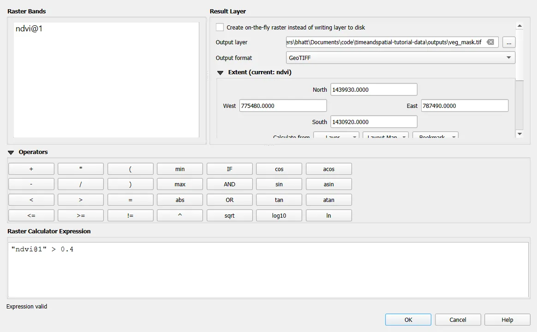Image resolution: width=537 pixels, height=332 pixels.
Task: Insert the atan function
Action: (x=329, y=200)
